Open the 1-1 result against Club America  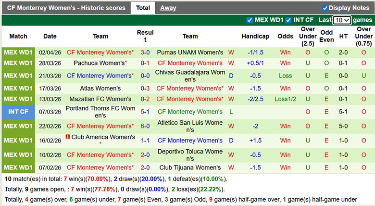click(x=145, y=140)
